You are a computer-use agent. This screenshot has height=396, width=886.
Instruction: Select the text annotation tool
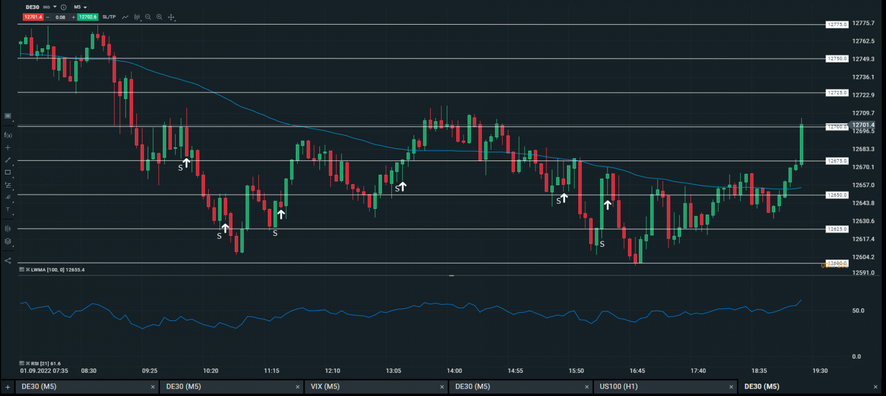[8, 210]
